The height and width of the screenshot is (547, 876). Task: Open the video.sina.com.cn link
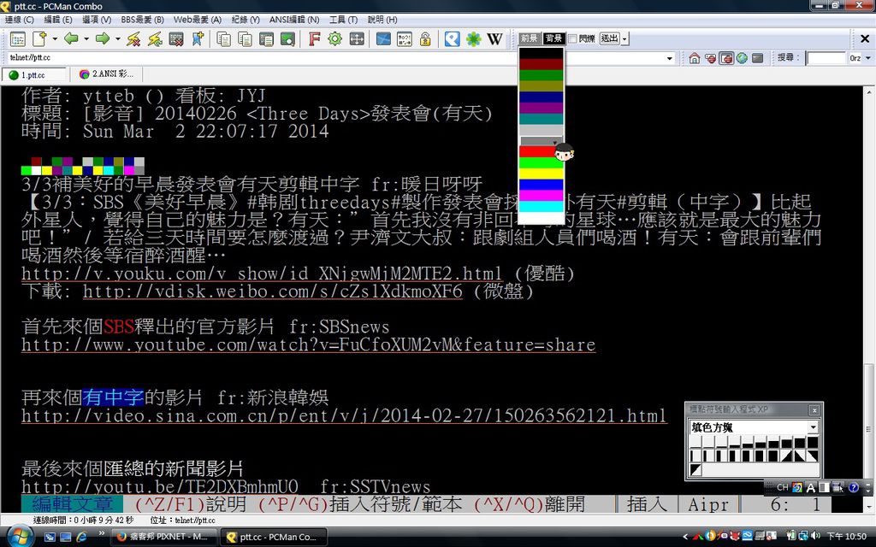click(344, 416)
